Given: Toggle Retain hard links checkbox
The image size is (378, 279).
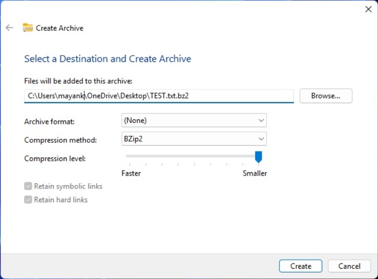Looking at the screenshot, I should (x=28, y=200).
